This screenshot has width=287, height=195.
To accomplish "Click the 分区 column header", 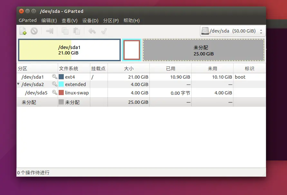I will coord(37,68).
